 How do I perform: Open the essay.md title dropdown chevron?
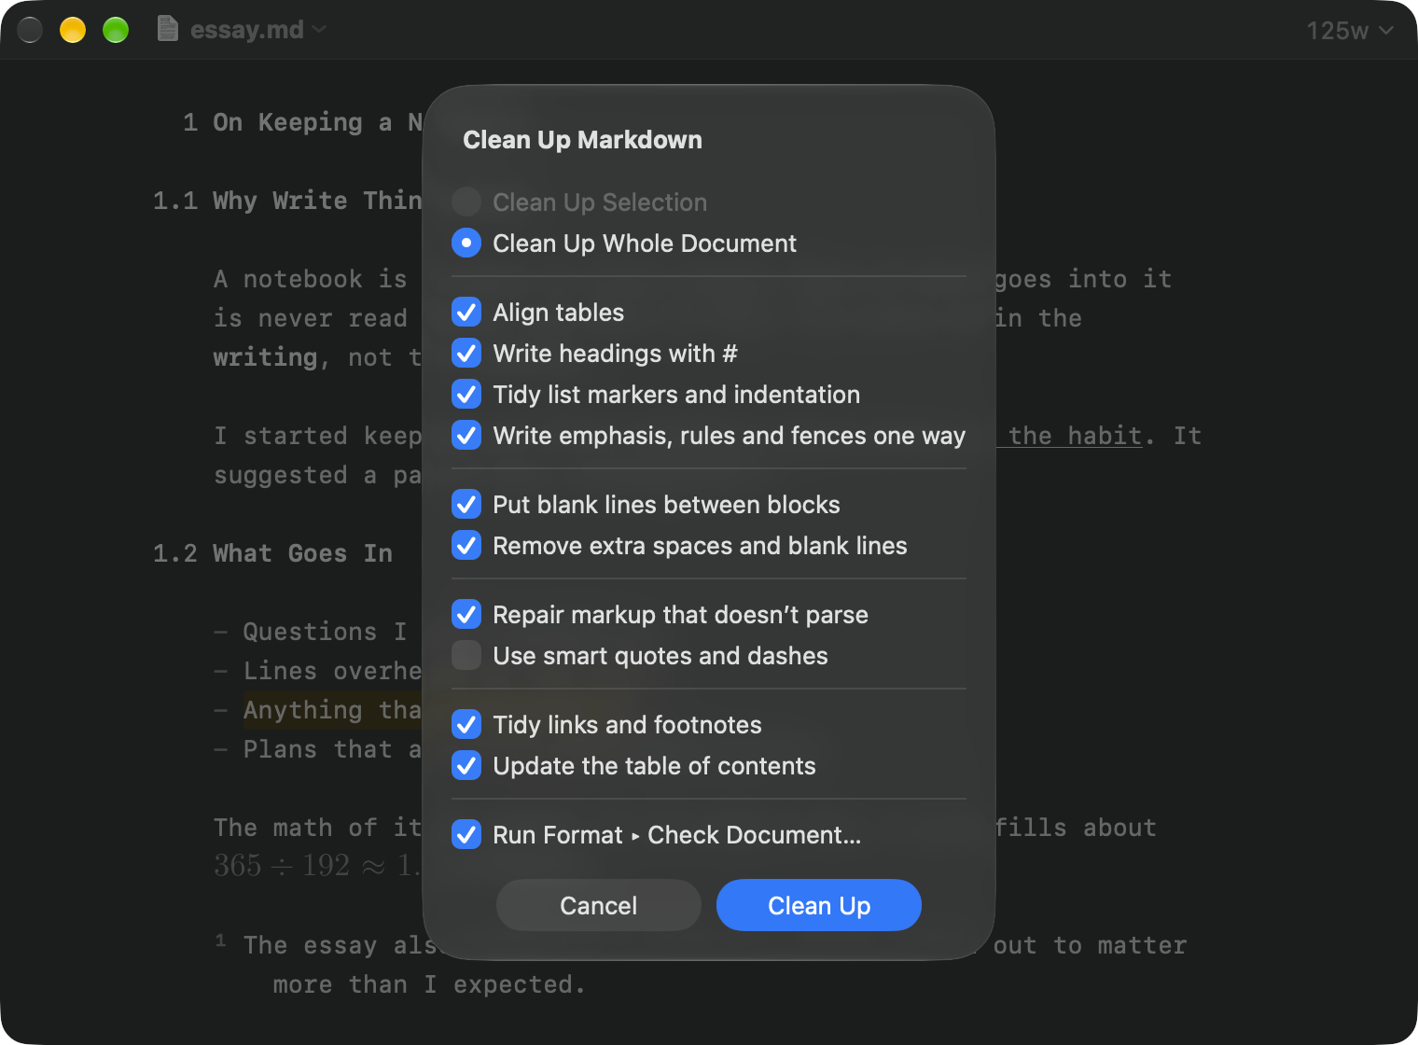320,30
